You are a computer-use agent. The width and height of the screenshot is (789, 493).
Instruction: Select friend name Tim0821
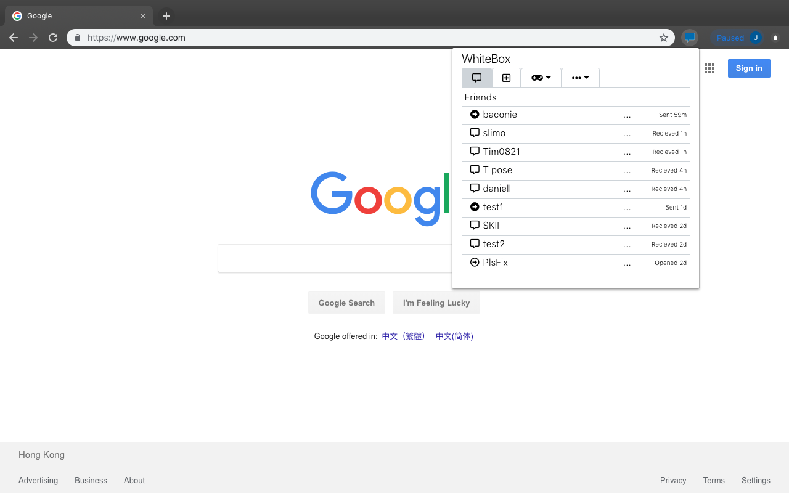[x=502, y=152]
